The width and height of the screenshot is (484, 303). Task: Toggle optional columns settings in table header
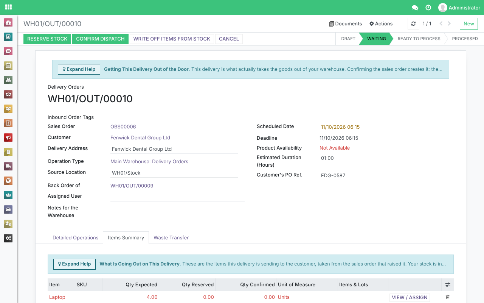click(x=448, y=285)
